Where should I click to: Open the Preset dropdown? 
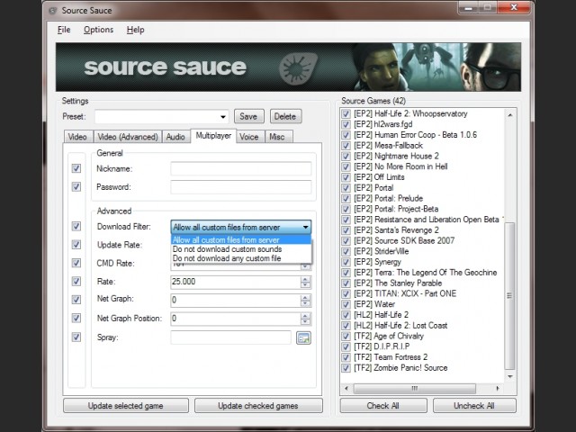click(223, 117)
